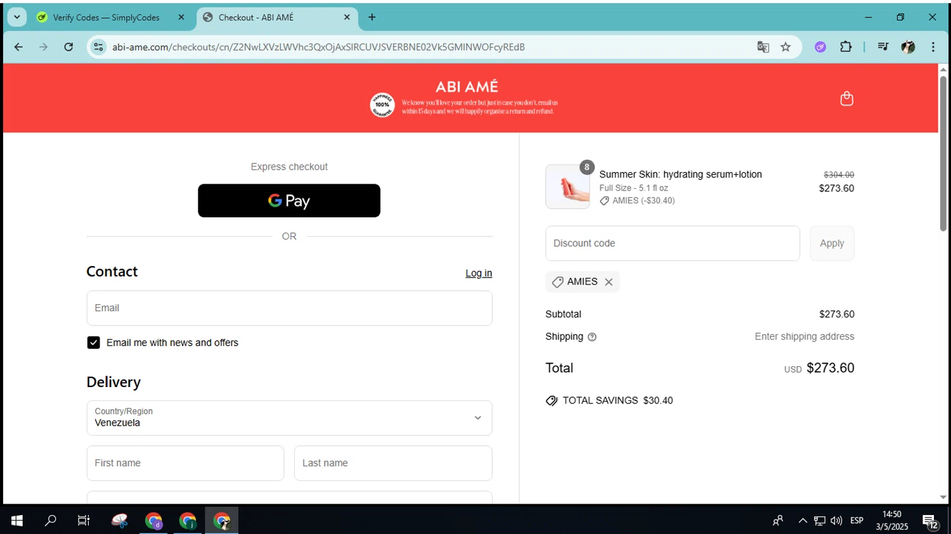Click the browser address bar URL
Screen dimensions: 951x534
[318, 47]
